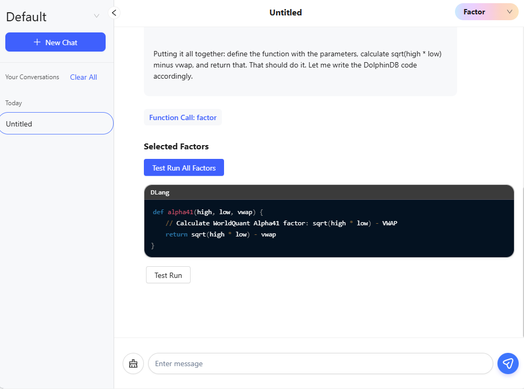
Task: Click the Today group label
Action: 14,103
